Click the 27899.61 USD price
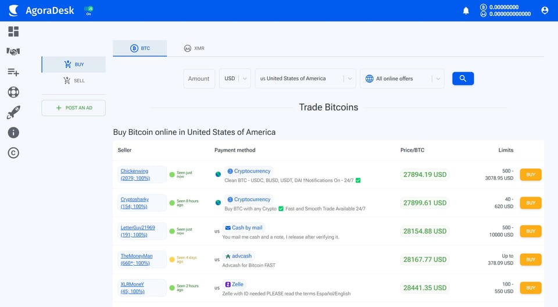 click(x=424, y=203)
